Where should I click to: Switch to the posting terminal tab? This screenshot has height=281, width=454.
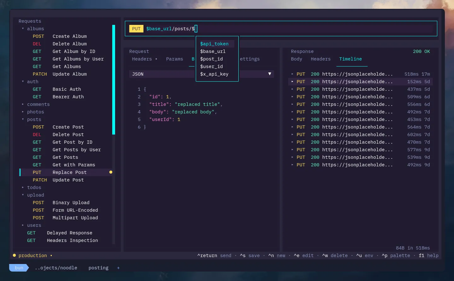tap(98, 268)
